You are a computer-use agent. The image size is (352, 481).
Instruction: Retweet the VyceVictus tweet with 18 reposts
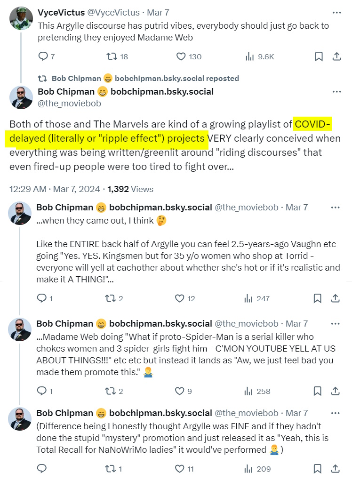[x=112, y=56]
